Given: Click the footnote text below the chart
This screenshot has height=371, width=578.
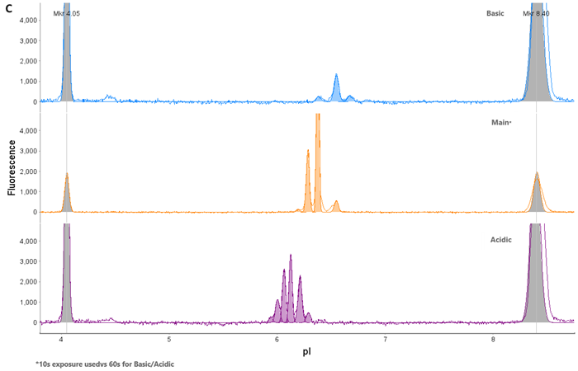Looking at the screenshot, I should (x=104, y=364).
